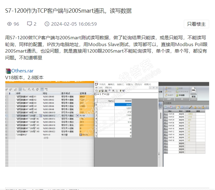Click the Name column header in Modbus Slave
The height and width of the screenshot is (190, 215).
[x=106, y=101]
